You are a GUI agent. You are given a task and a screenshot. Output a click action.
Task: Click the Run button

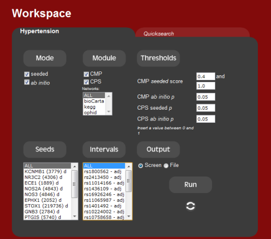click(191, 184)
